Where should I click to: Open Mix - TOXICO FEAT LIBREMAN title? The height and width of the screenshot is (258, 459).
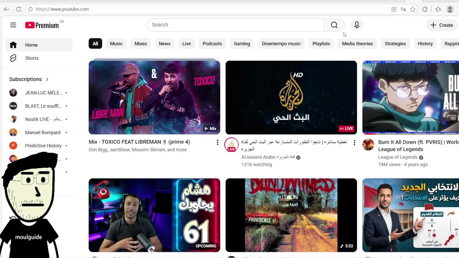pyautogui.click(x=139, y=142)
